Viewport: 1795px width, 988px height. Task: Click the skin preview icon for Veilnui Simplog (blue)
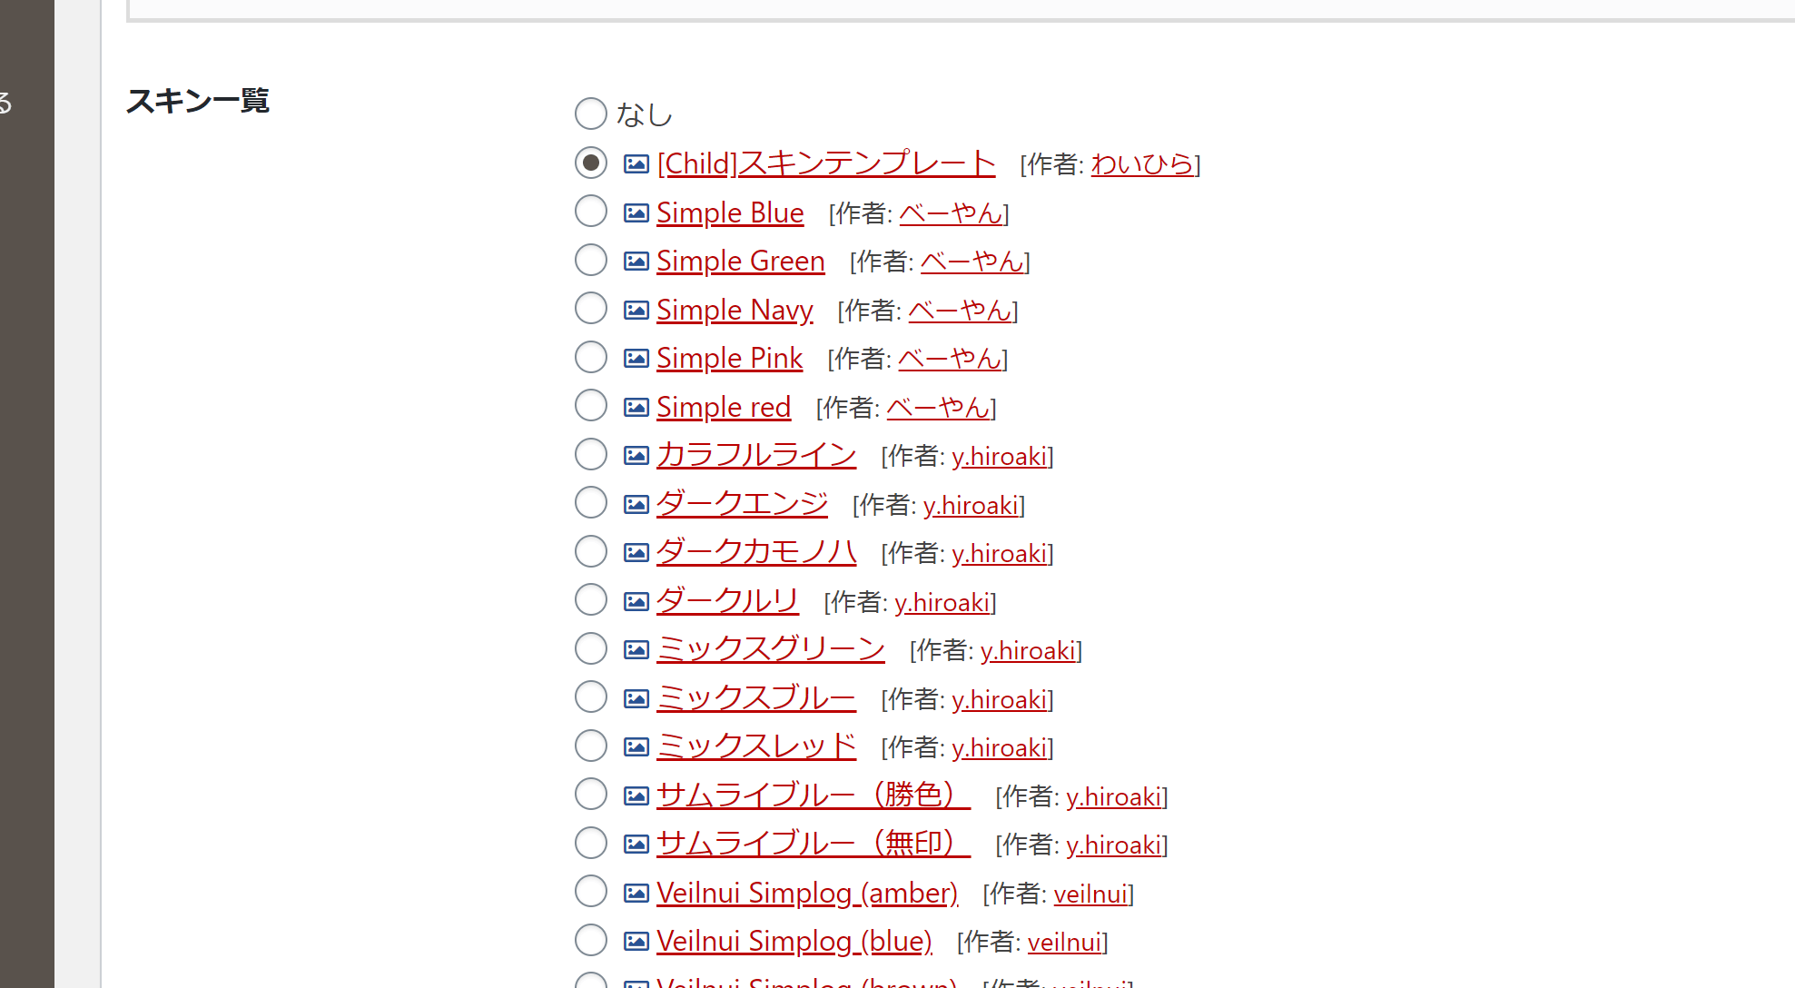(x=634, y=941)
